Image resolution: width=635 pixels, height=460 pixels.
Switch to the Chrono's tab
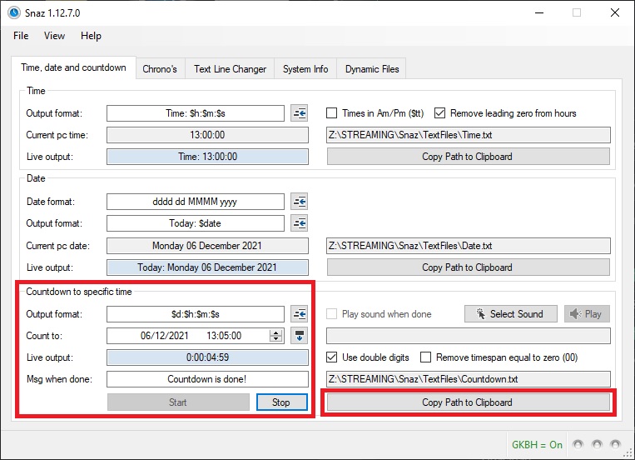160,69
